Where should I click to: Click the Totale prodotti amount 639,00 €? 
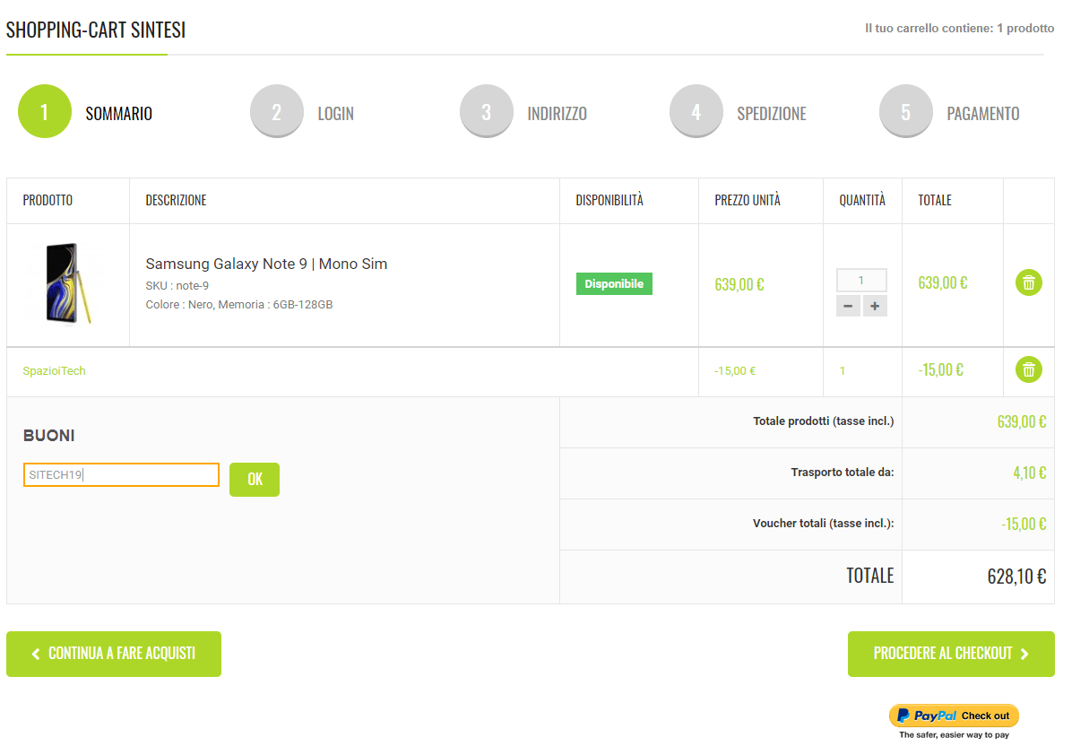tap(1022, 421)
